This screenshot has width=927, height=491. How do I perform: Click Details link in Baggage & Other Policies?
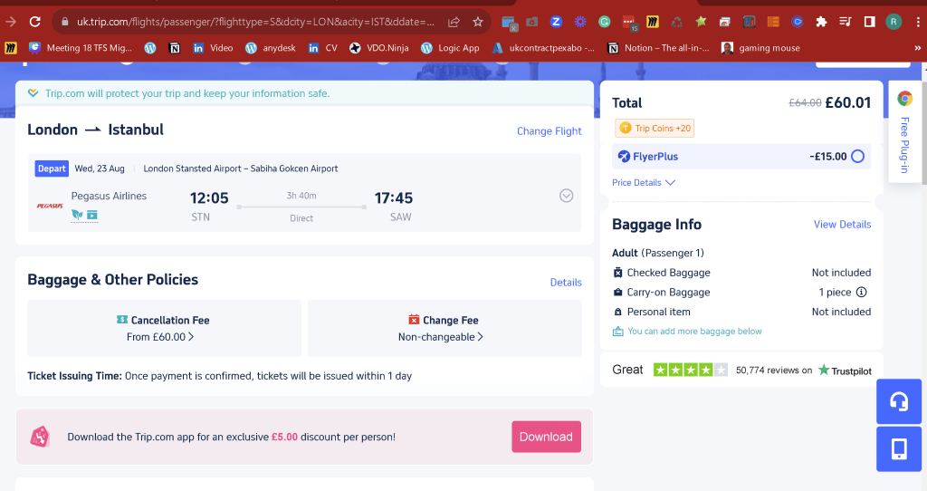click(566, 283)
